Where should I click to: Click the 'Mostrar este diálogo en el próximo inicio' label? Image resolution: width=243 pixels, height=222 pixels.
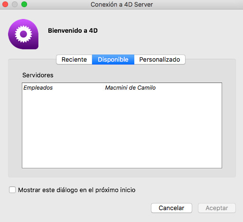pos(77,190)
